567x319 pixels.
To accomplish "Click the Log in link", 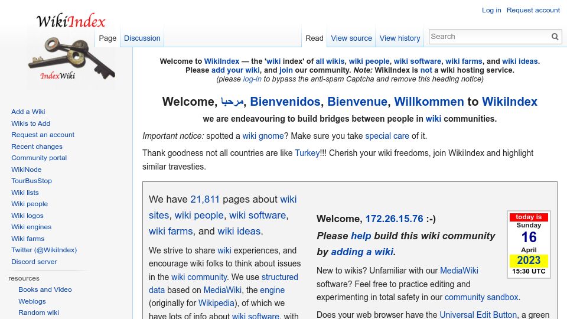I will tap(491, 10).
